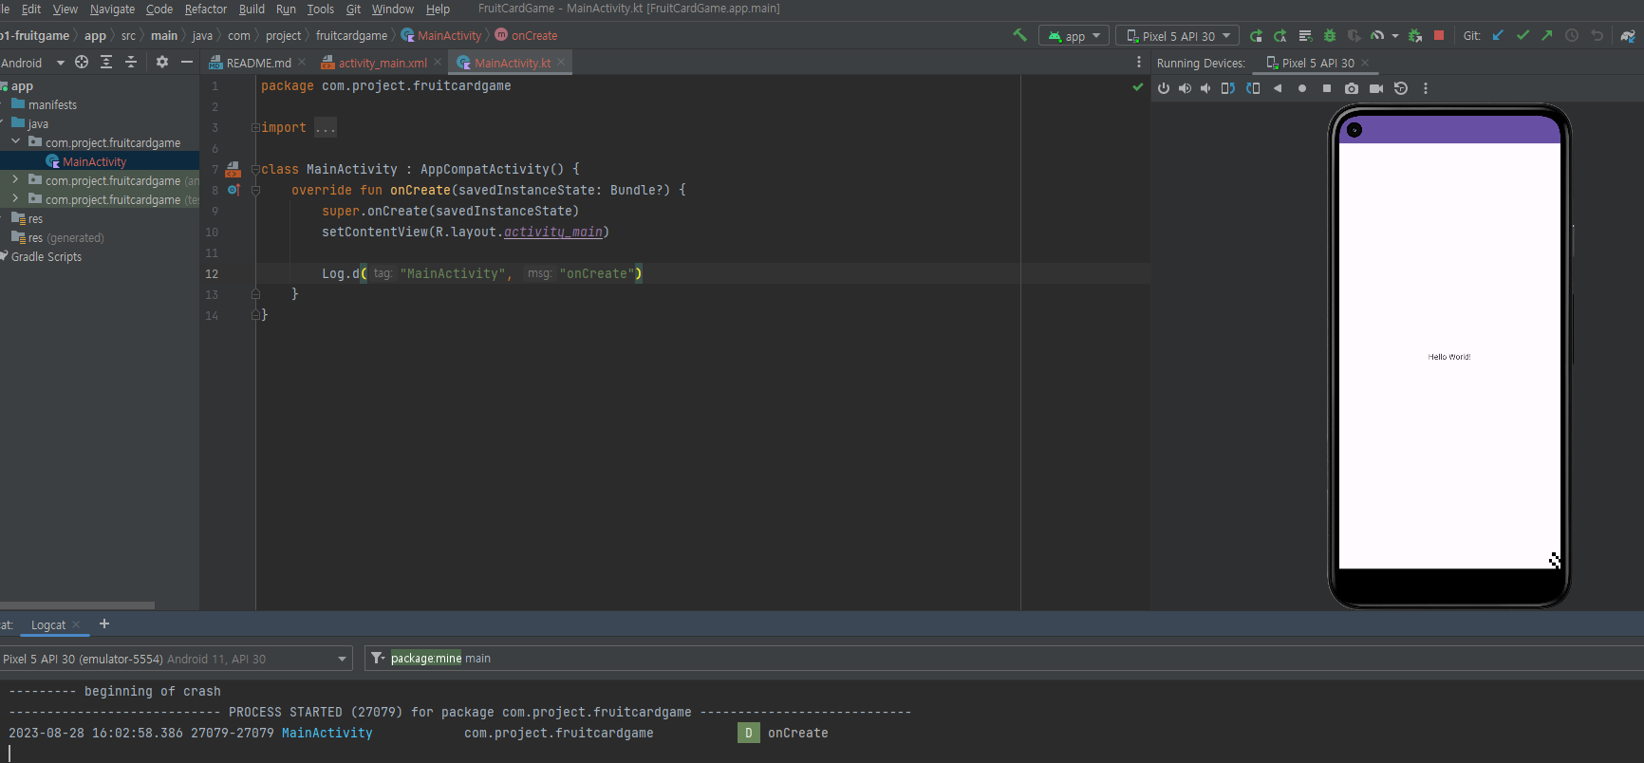Click the Rerun app icon
The width and height of the screenshot is (1644, 763).
1256,36
